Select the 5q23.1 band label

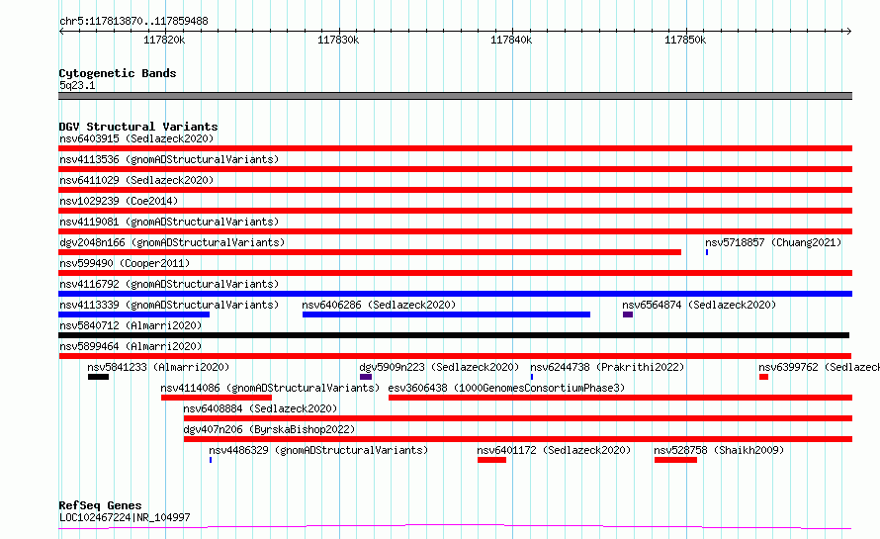click(x=77, y=85)
